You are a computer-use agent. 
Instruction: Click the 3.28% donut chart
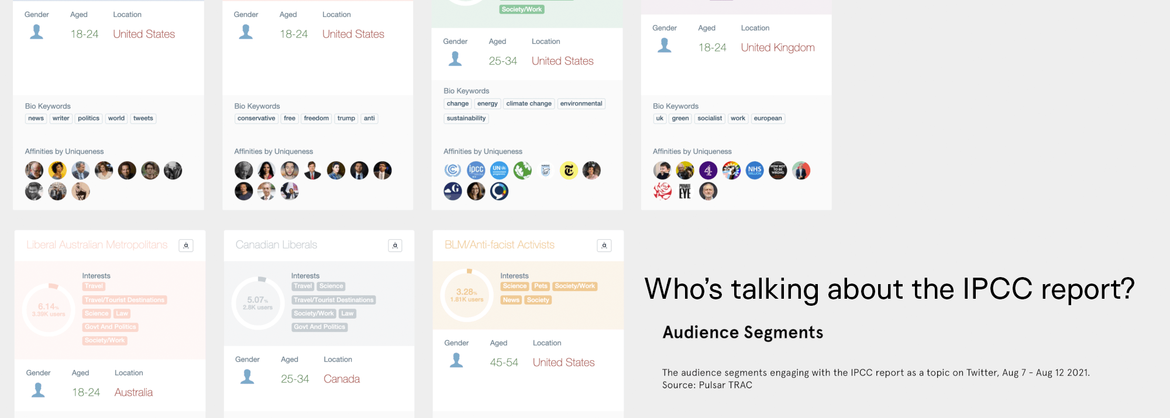pos(467,295)
